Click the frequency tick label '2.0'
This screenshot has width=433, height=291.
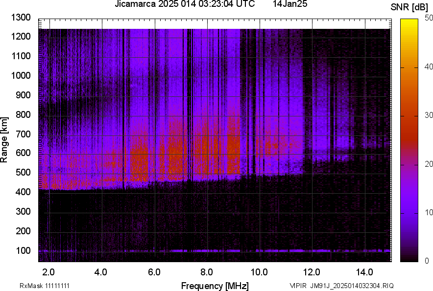(x=48, y=272)
